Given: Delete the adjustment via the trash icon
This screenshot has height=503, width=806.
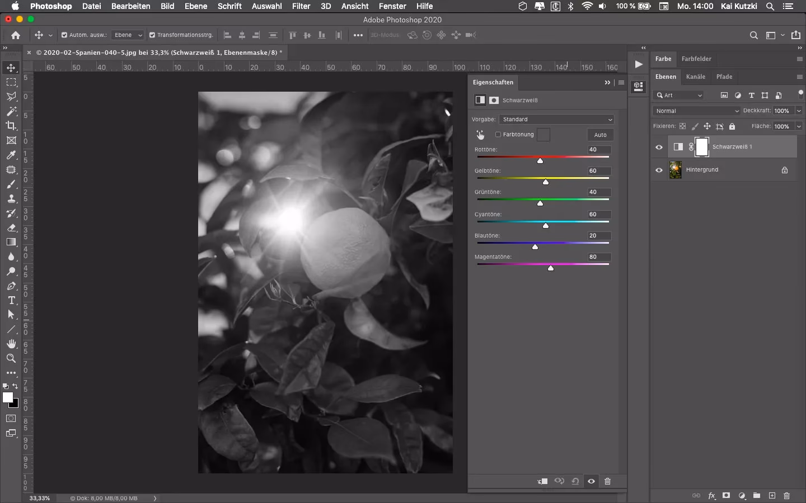Looking at the screenshot, I should pos(608,481).
